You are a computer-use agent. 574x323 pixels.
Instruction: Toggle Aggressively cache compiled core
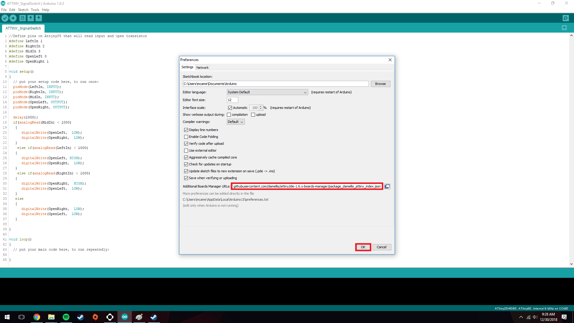click(x=186, y=157)
